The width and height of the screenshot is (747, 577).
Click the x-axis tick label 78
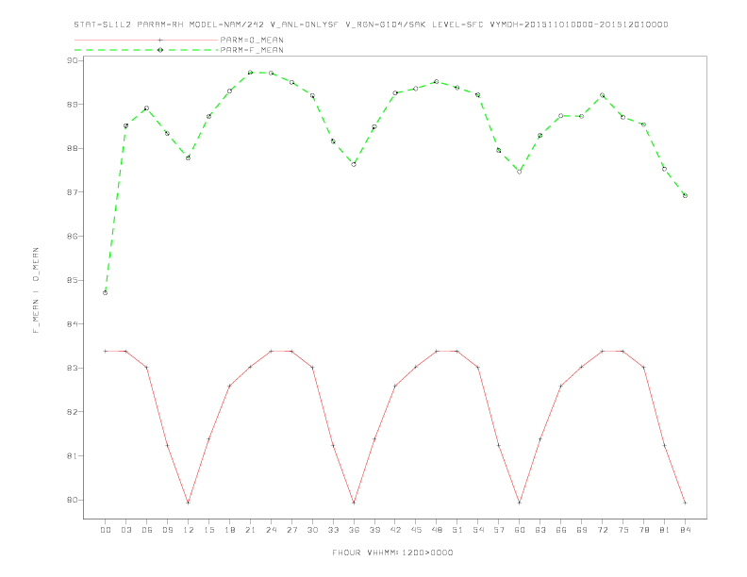click(644, 530)
